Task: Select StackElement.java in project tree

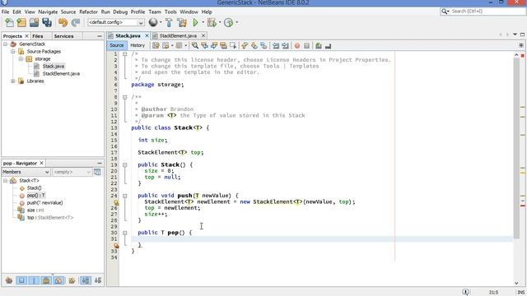Action: (61, 73)
